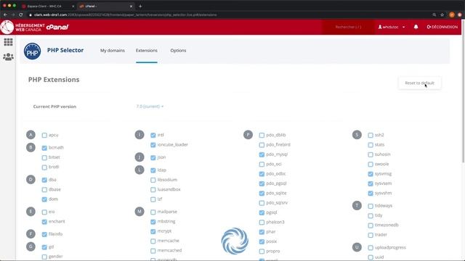
Task: Open the Options tab
Action: (178, 51)
